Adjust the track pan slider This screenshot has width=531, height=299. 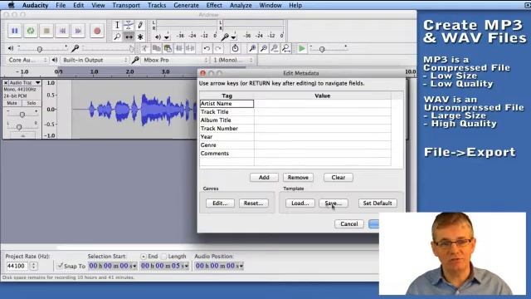[x=22, y=126]
